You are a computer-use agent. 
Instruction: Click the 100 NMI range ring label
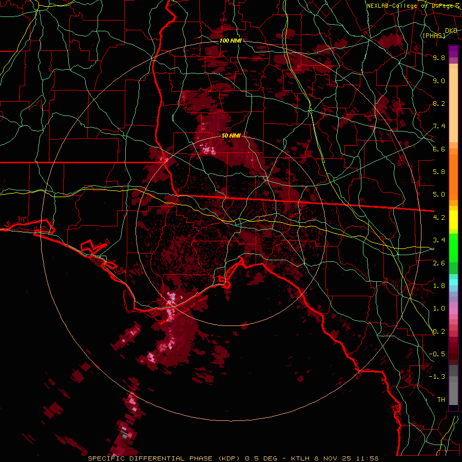point(230,41)
